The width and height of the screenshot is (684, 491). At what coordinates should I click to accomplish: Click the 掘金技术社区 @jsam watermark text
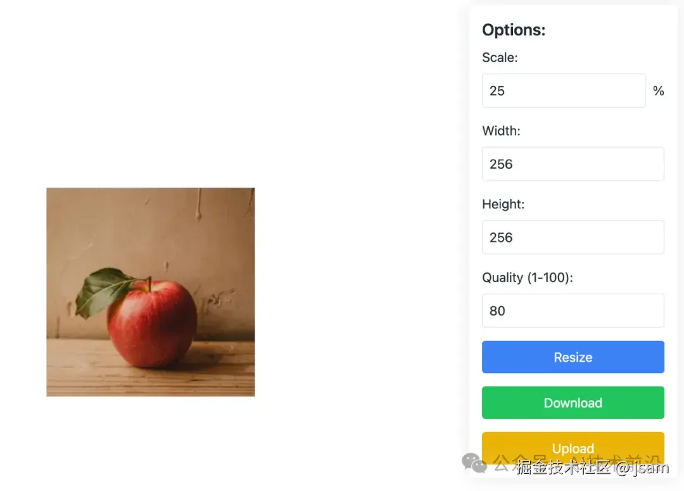click(592, 468)
